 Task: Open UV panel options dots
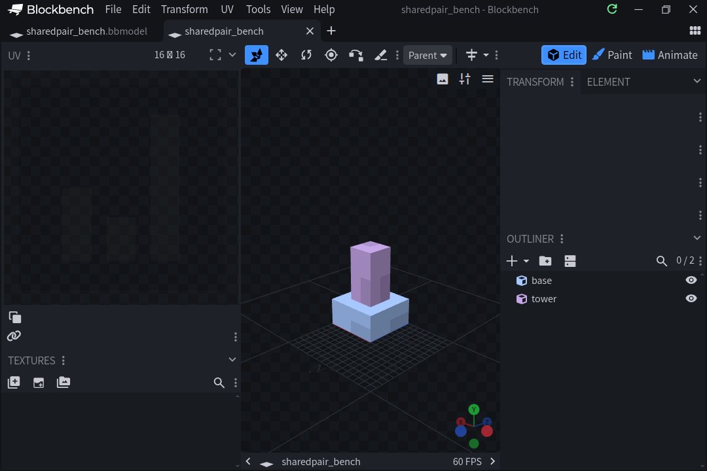tap(29, 56)
